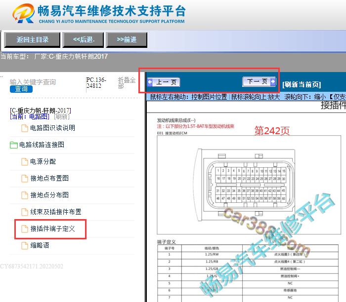The height and width of the screenshot is (302, 346).
Task: Click the 第242页 page label
Action: tap(272, 131)
